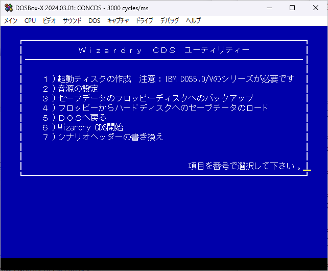Close the DOSBox-X window
Screen dimensions: 328x271
316,8
